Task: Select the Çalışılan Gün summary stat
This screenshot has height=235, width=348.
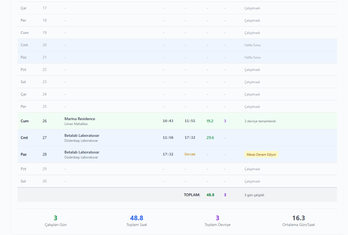Action: coord(56,221)
